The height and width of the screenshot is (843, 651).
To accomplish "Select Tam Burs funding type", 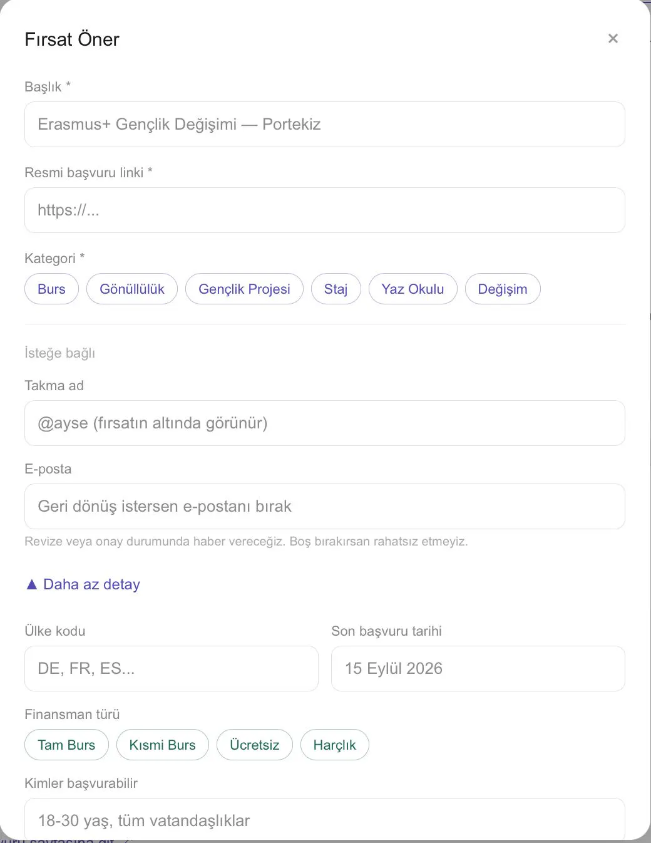I will click(66, 745).
